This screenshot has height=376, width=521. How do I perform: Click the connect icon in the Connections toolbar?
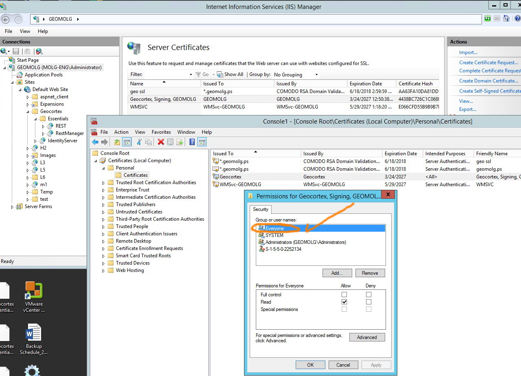tap(4, 51)
